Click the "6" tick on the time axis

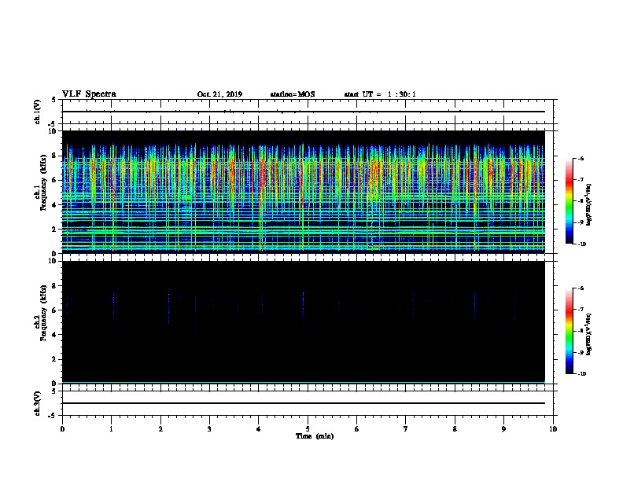point(357,428)
